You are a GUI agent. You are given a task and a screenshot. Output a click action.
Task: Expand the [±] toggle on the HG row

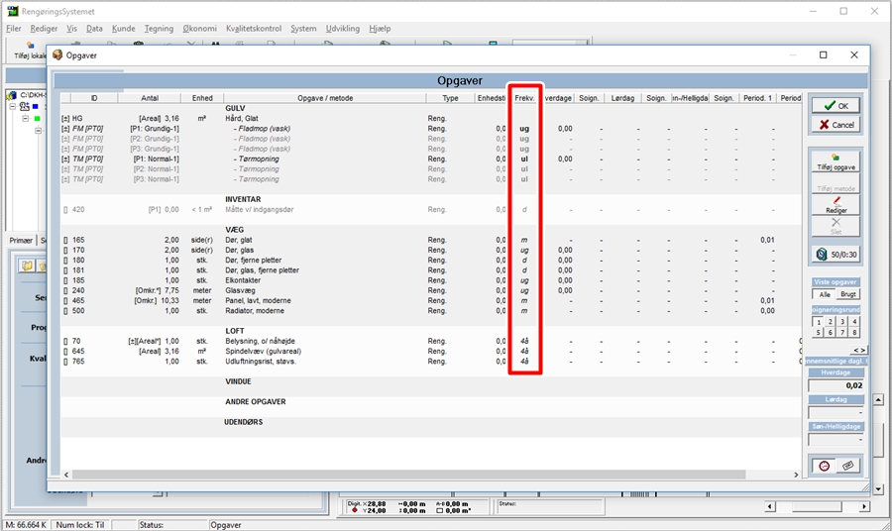[64, 119]
